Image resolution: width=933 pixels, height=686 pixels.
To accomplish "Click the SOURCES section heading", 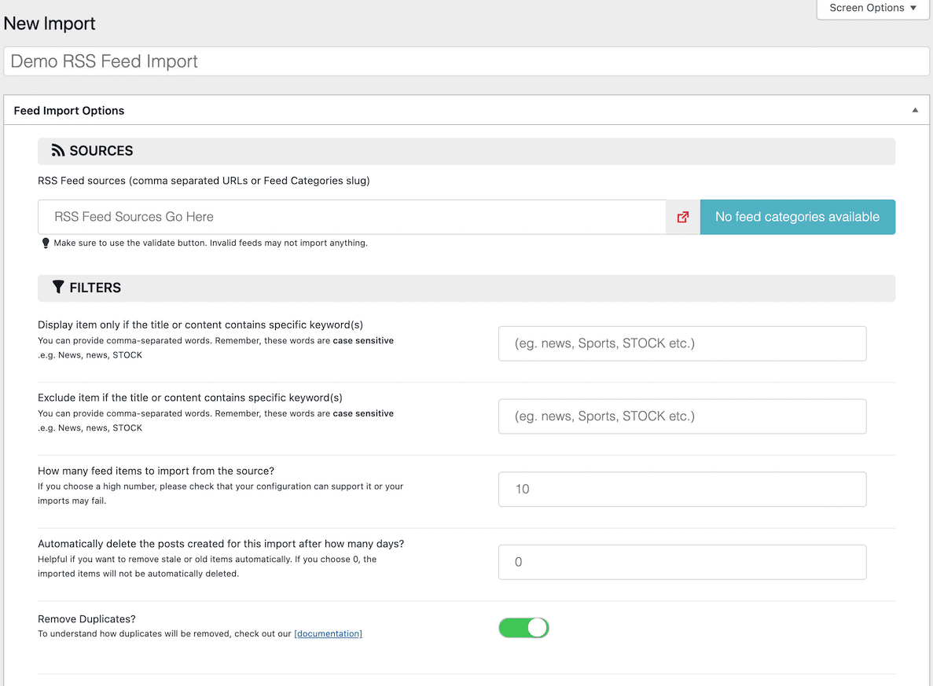I will pos(101,151).
